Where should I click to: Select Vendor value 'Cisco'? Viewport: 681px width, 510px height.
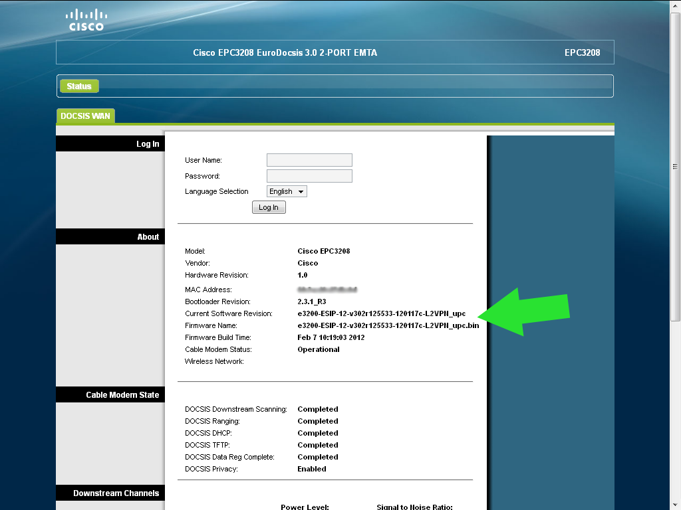pos(307,263)
